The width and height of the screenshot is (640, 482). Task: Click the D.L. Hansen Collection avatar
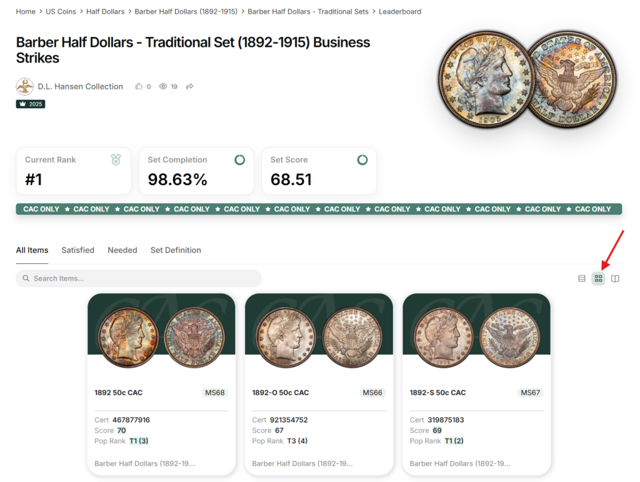(25, 86)
